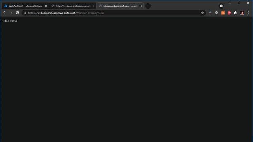Image resolution: width=253 pixels, height=142 pixels.
Task: Close the browser window
Action: point(248,3)
